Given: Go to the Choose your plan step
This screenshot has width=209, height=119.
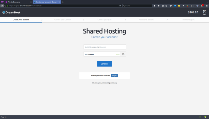Looking at the screenshot, I should click(104, 20).
